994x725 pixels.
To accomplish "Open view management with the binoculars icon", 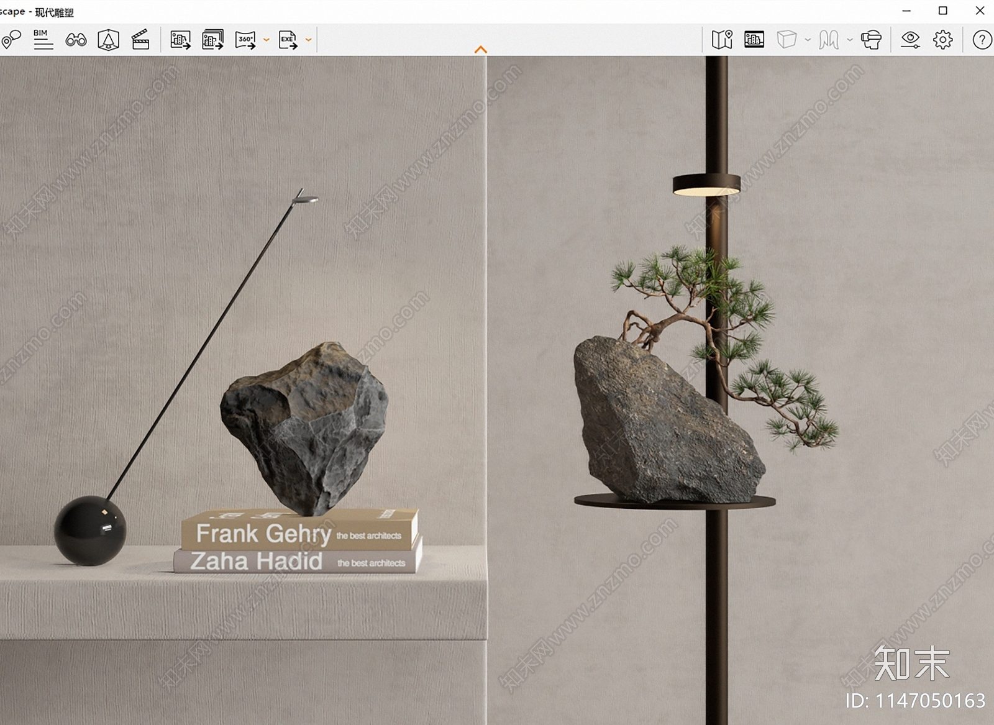I will 76,40.
